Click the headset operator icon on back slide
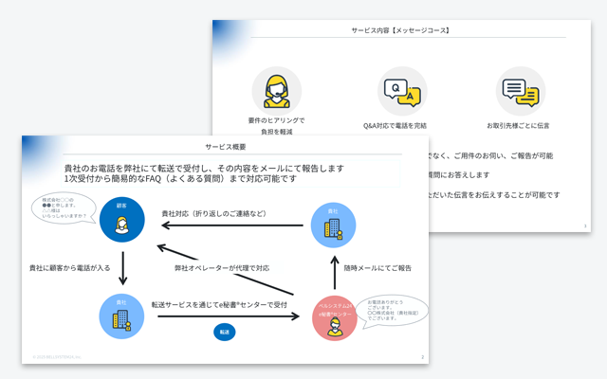This screenshot has height=379, width=607. [276, 91]
